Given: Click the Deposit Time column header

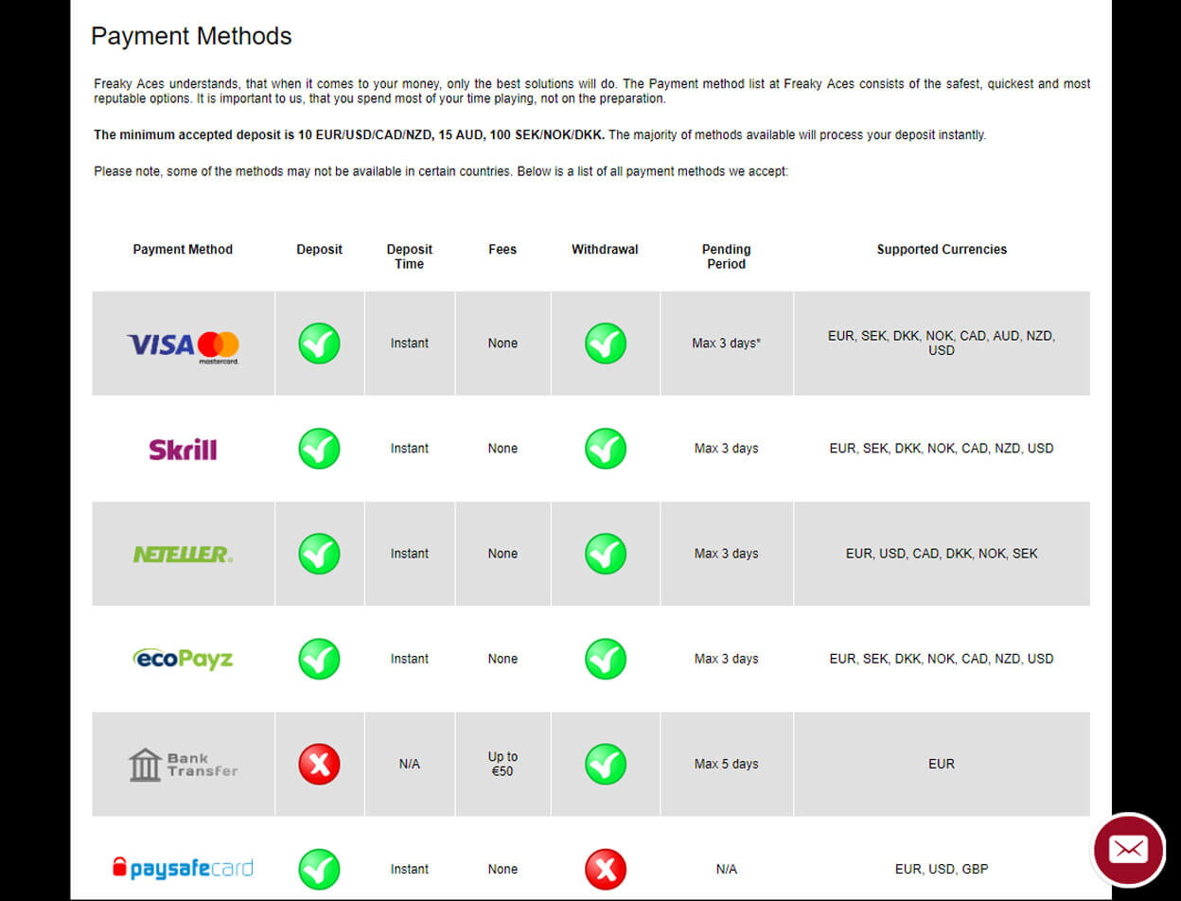Looking at the screenshot, I should point(410,256).
